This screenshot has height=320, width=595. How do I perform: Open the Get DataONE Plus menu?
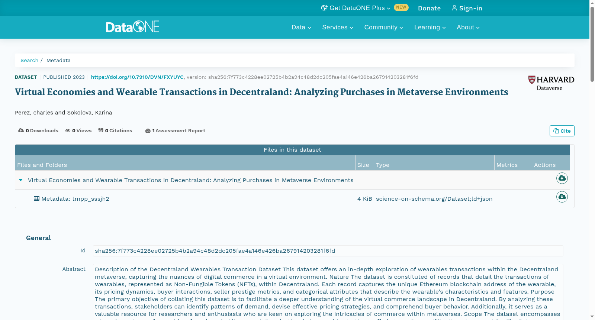pos(356,8)
